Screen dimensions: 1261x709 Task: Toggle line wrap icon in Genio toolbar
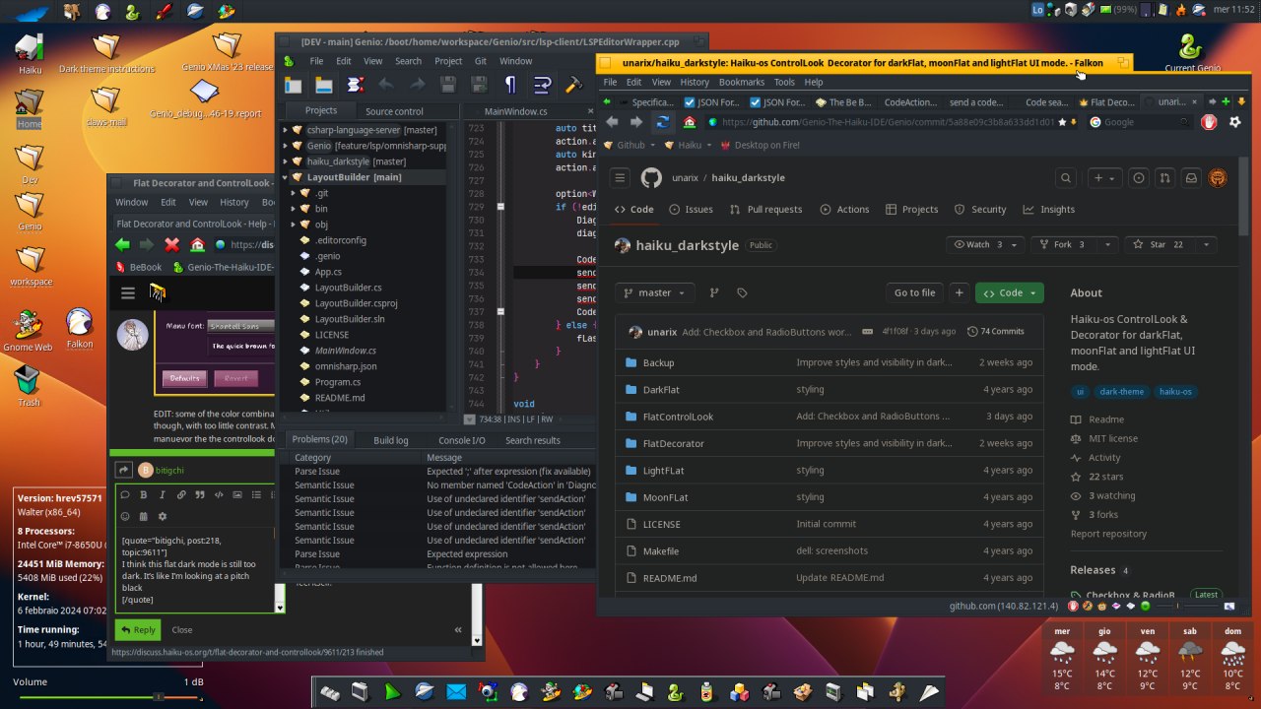coord(541,85)
